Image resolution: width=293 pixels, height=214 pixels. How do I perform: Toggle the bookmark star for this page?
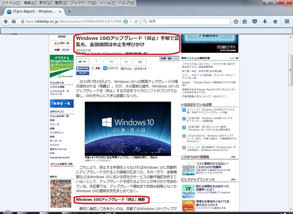pyautogui.click(x=236, y=21)
